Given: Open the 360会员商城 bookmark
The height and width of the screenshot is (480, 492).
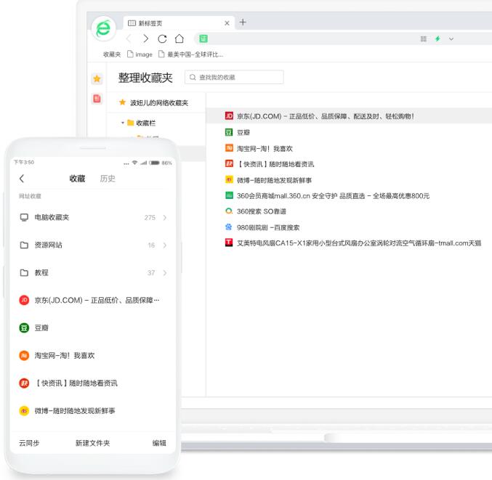Looking at the screenshot, I should 333,196.
